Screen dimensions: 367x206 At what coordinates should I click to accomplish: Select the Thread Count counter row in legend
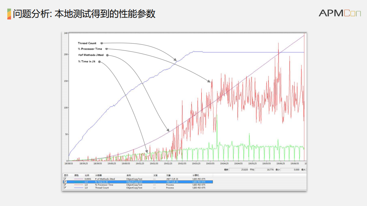coord(138,188)
